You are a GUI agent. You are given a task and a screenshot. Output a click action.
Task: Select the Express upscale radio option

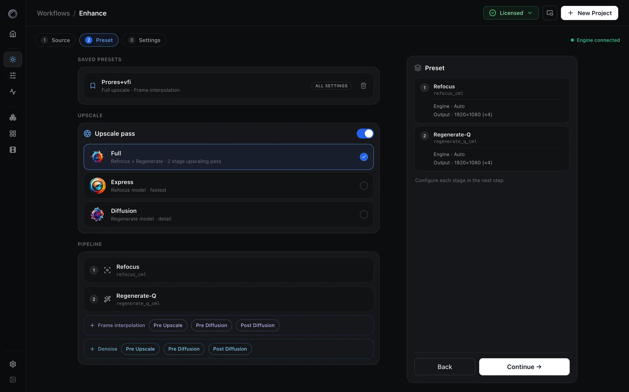pyautogui.click(x=364, y=186)
